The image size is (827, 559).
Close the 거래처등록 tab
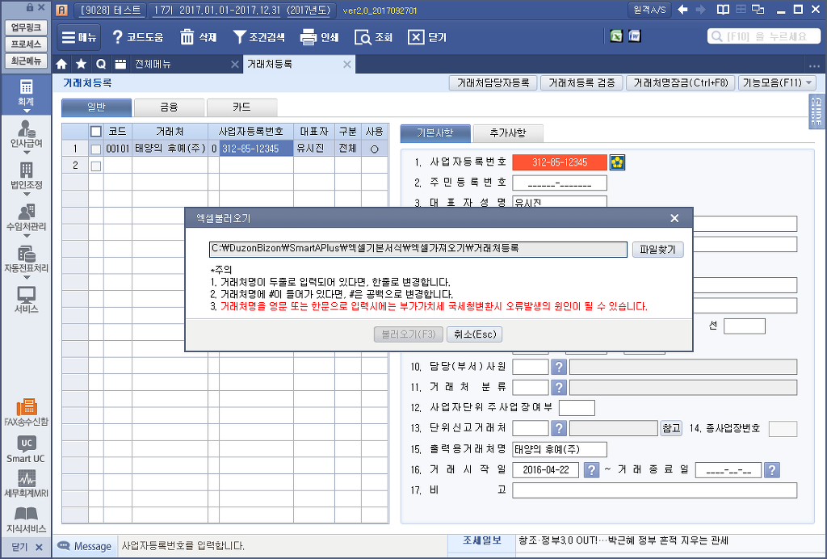click(347, 65)
